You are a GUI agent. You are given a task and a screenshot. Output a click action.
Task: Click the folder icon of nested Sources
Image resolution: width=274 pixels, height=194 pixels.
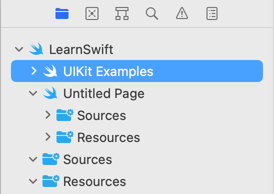click(x=64, y=115)
